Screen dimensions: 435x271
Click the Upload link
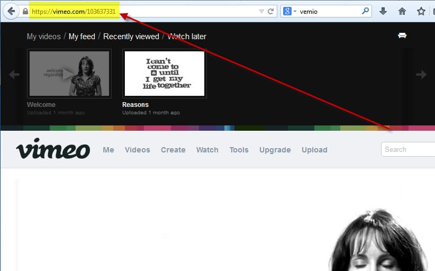point(314,150)
